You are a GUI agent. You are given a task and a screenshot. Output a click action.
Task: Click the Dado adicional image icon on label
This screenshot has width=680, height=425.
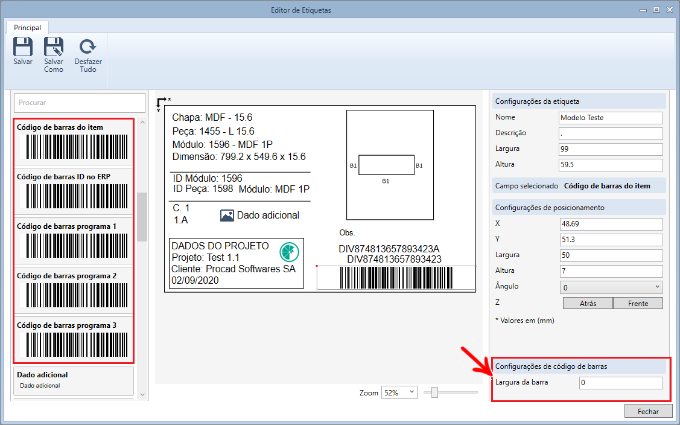pos(227,216)
